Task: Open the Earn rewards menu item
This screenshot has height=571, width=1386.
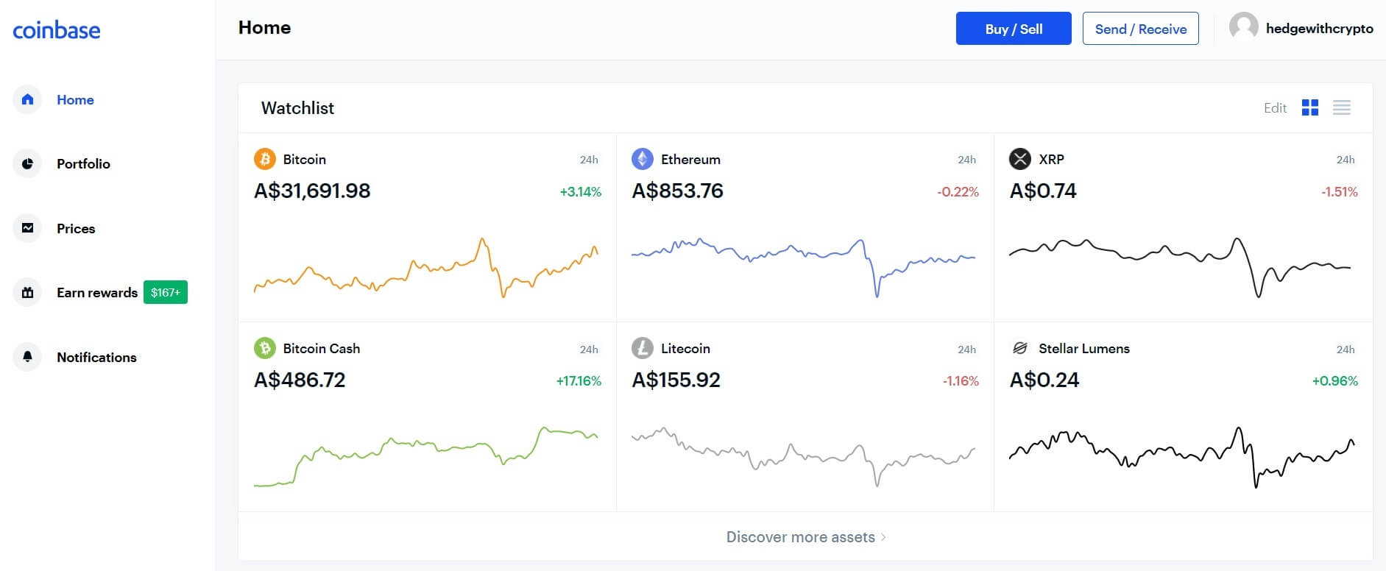Action: pyautogui.click(x=97, y=293)
